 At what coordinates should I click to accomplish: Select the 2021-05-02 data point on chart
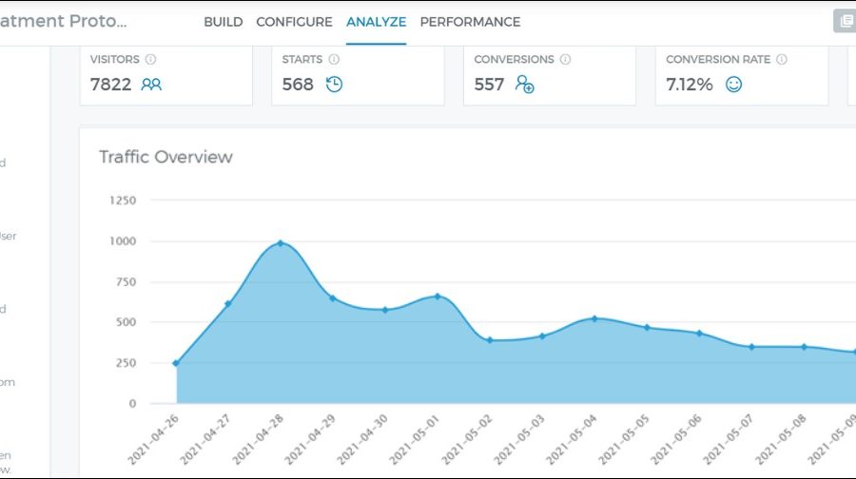[x=490, y=340]
